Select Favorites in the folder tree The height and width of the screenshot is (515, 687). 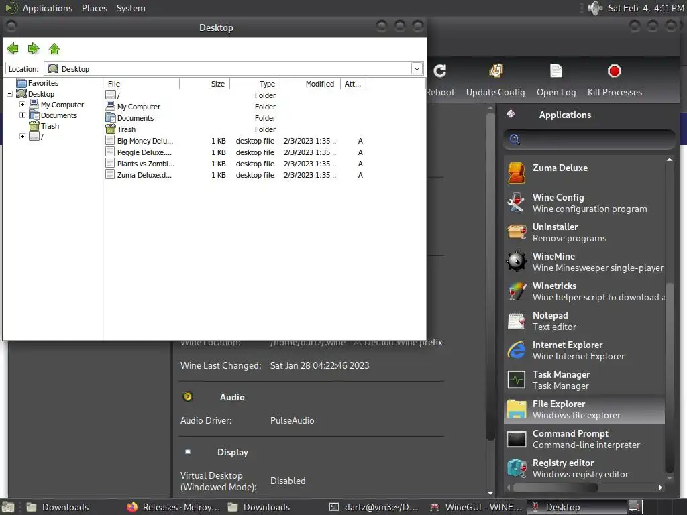click(x=43, y=82)
